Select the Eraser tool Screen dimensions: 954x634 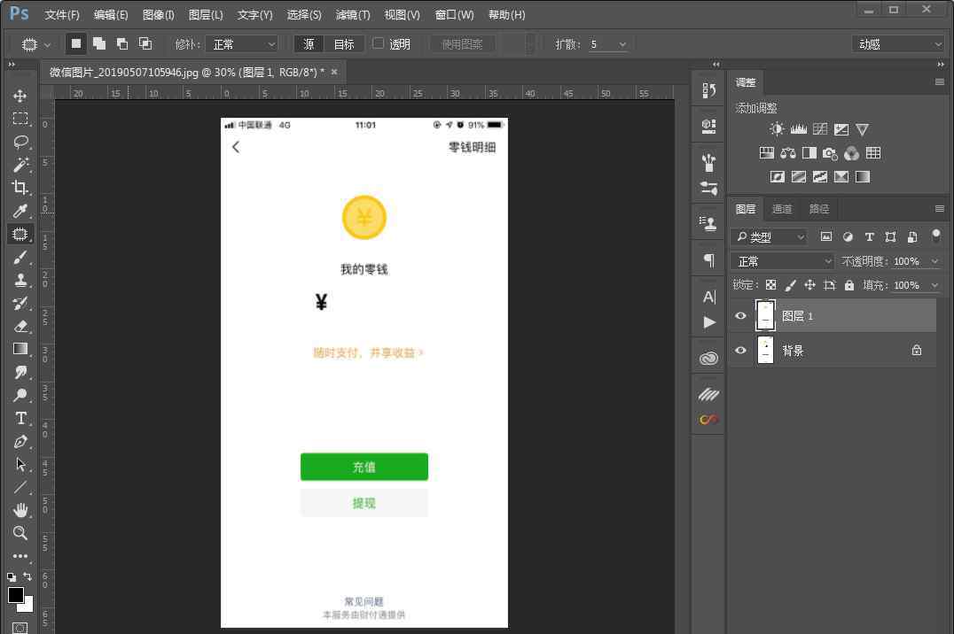point(20,326)
